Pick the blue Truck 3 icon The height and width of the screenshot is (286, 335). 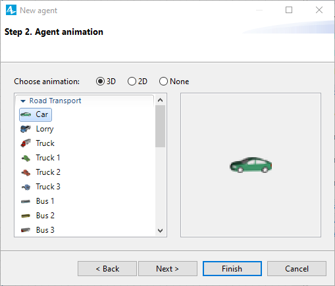(x=26, y=187)
